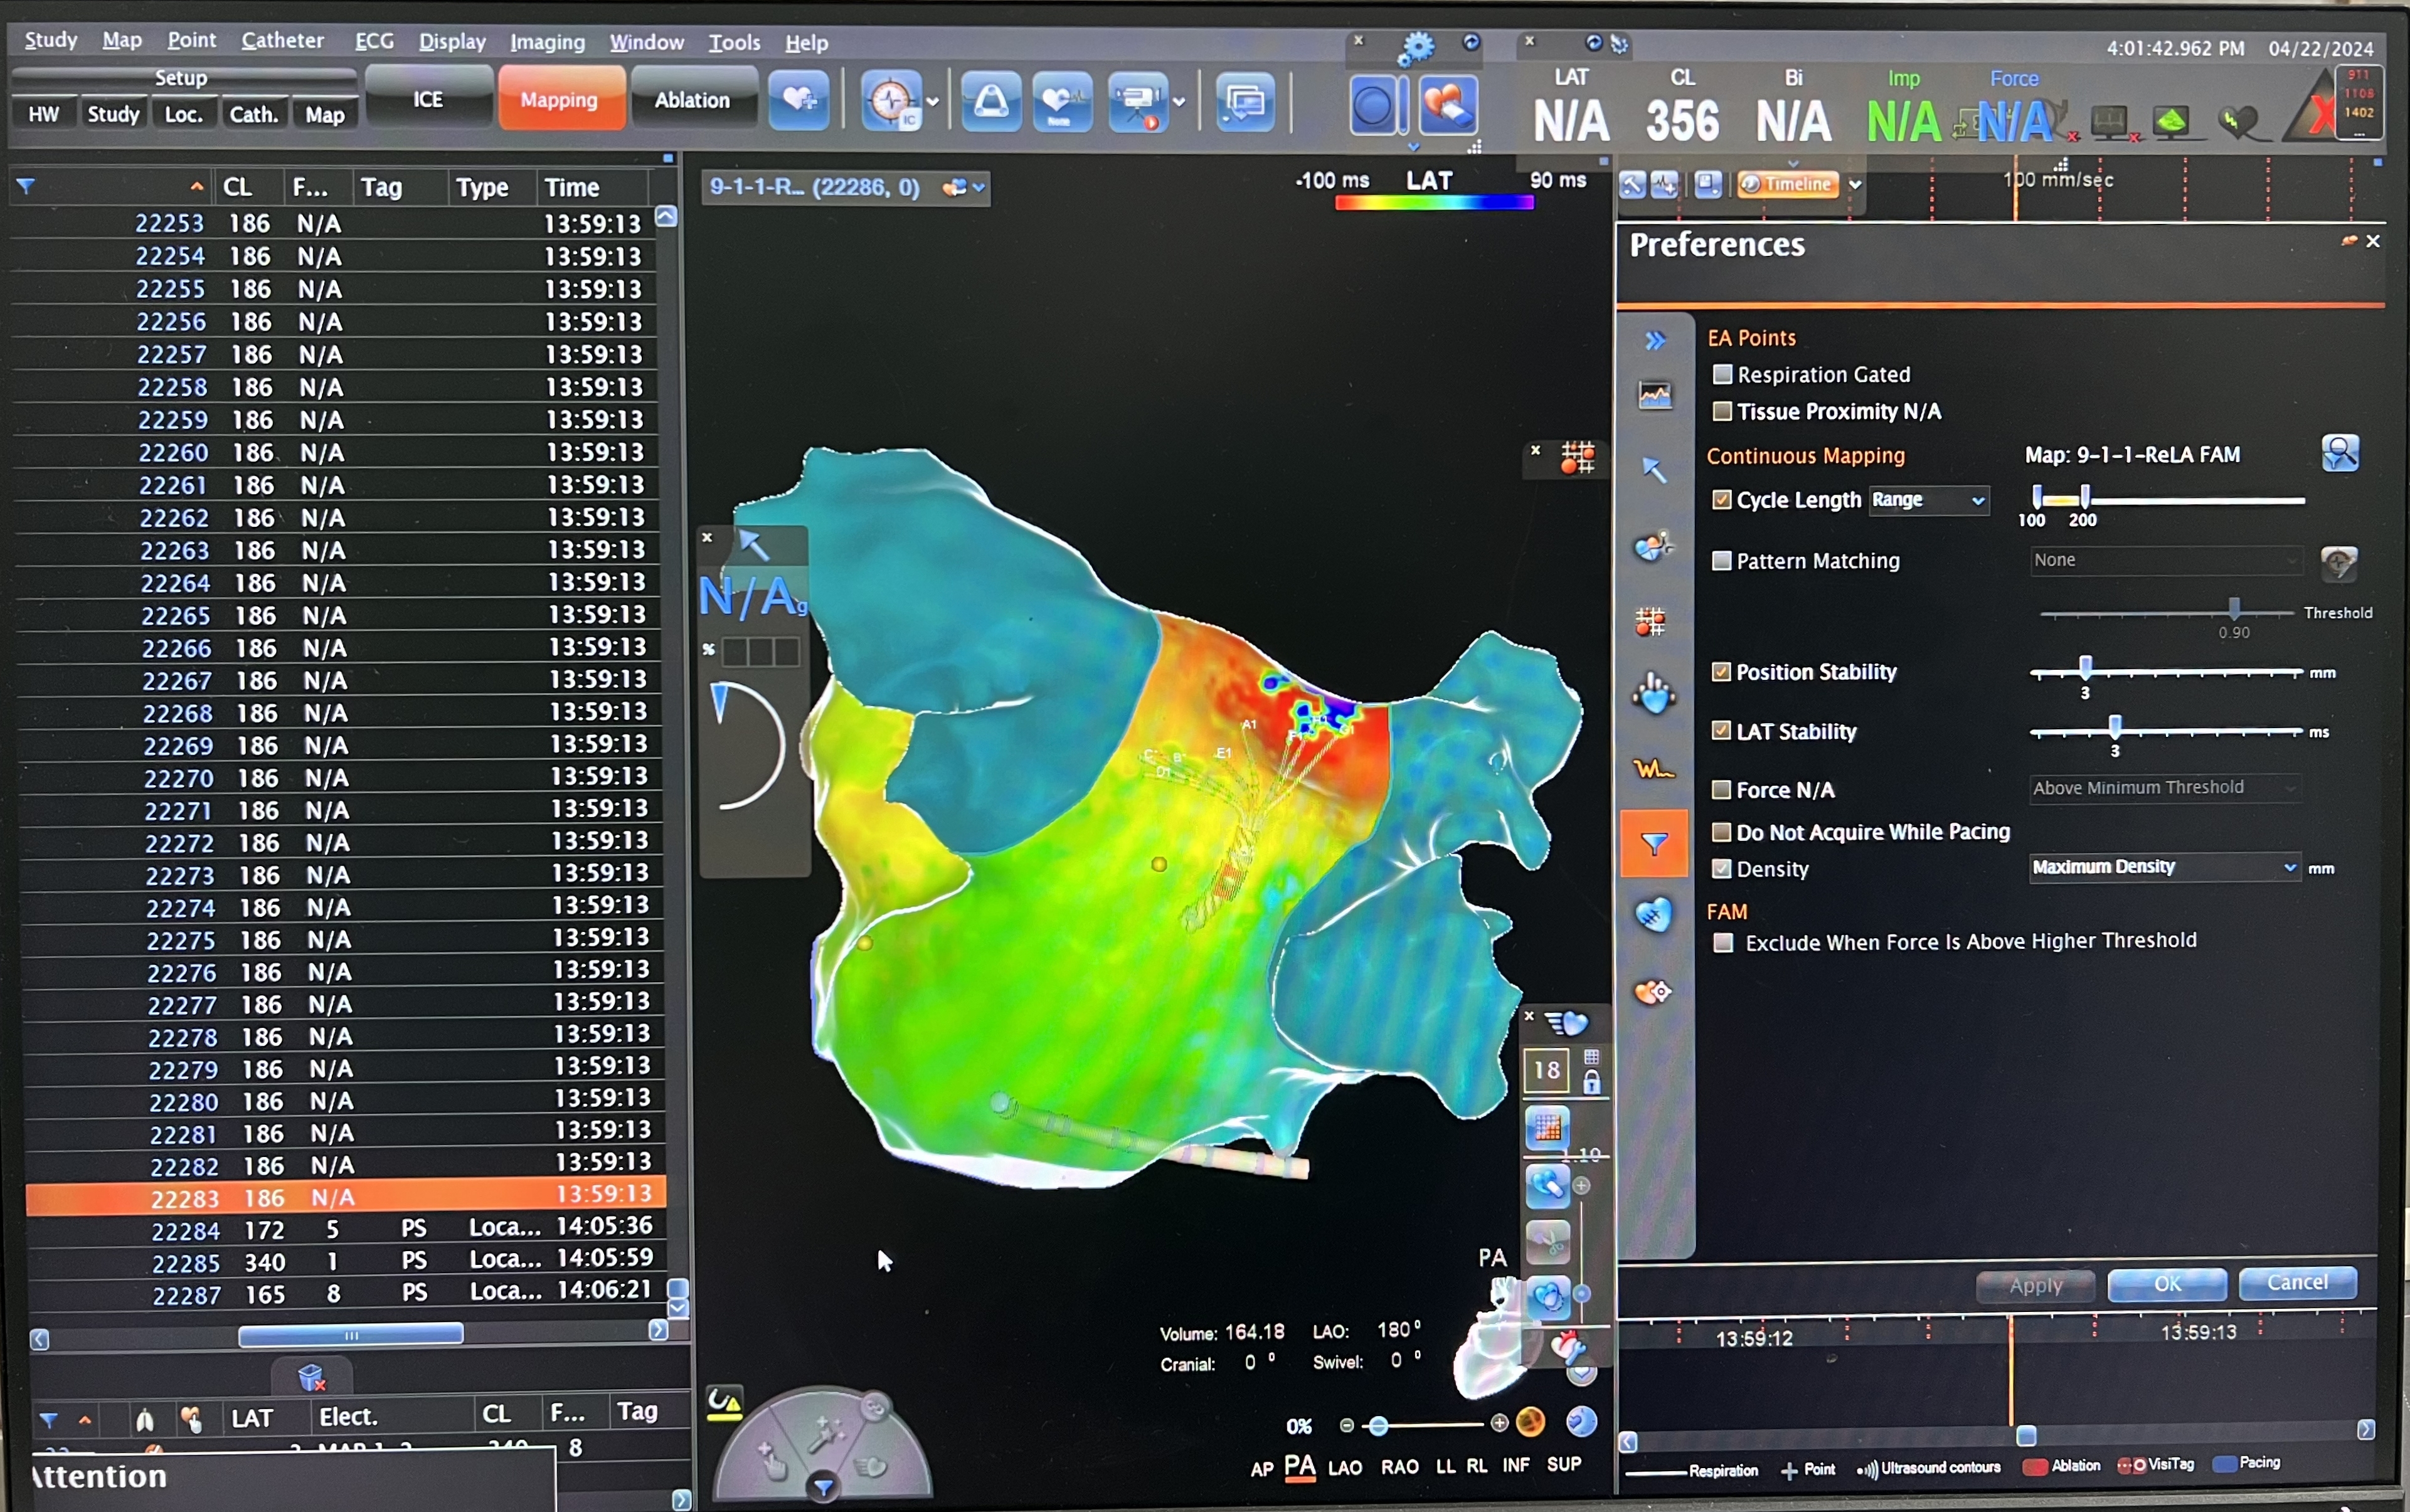Click the compass navigation toolbar icon
Viewport: 2410px width, 1512px height.
891,101
